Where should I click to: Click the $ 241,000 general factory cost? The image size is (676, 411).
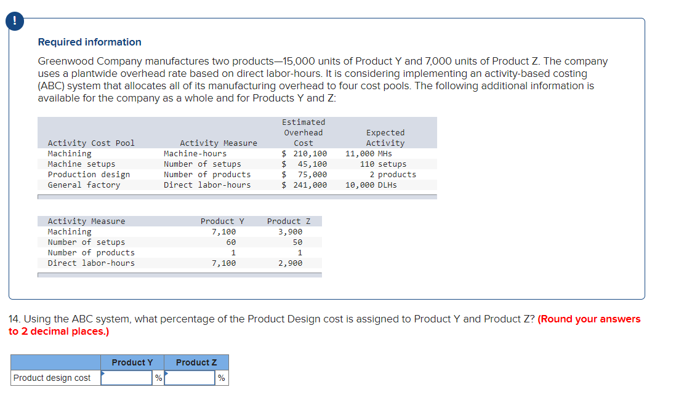(x=304, y=185)
